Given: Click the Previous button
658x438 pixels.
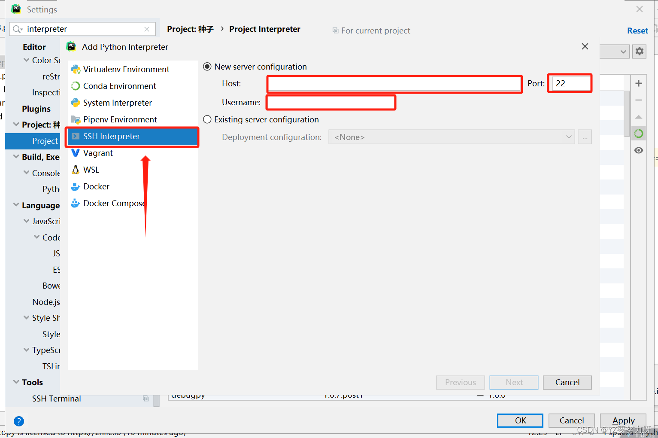Looking at the screenshot, I should coord(461,382).
